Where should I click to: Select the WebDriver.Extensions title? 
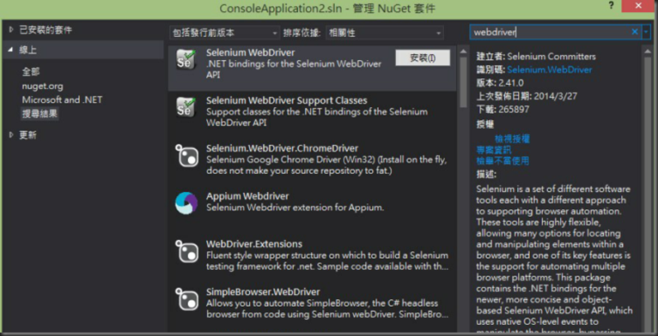click(x=254, y=243)
